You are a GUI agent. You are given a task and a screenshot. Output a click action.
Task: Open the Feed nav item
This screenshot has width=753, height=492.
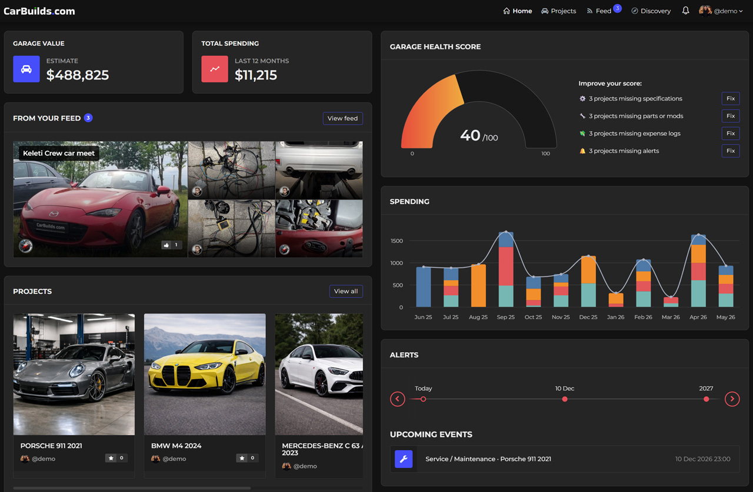coord(603,11)
